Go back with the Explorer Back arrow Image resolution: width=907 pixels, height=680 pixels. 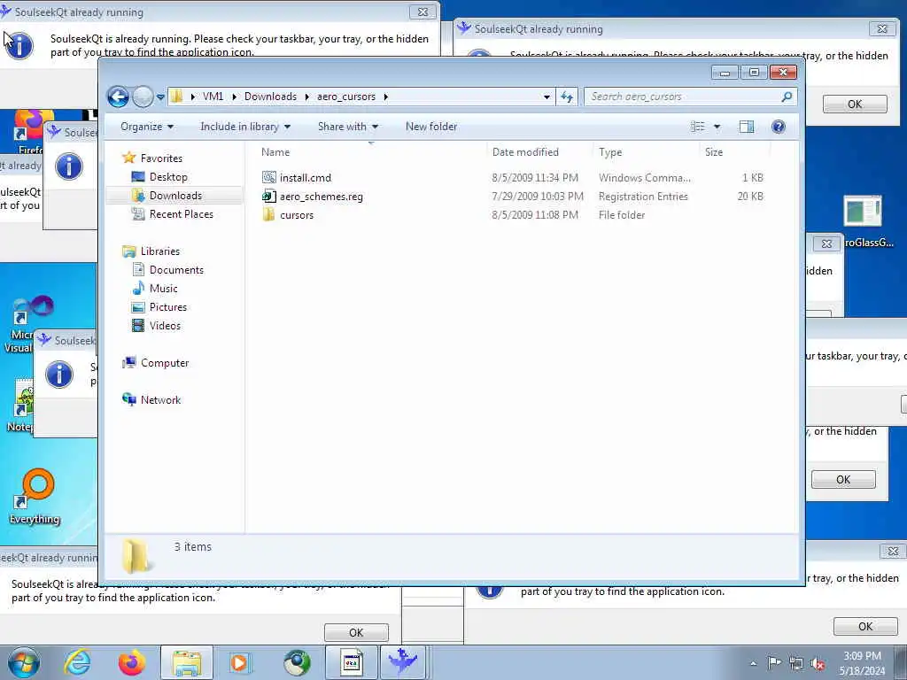pyautogui.click(x=118, y=97)
